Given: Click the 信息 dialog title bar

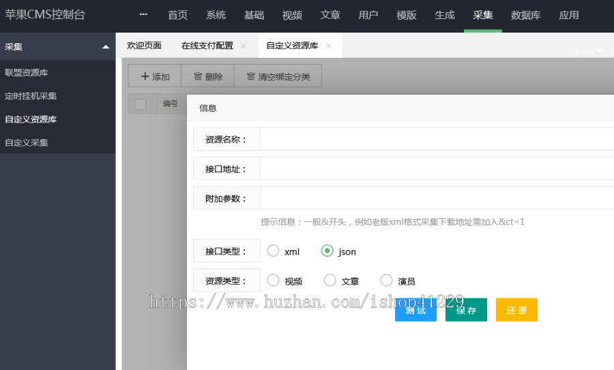Looking at the screenshot, I should (x=400, y=108).
